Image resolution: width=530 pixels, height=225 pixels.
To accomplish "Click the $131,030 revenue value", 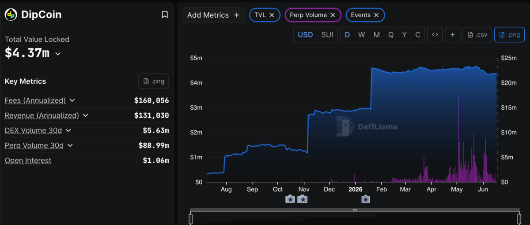I will pos(151,115).
